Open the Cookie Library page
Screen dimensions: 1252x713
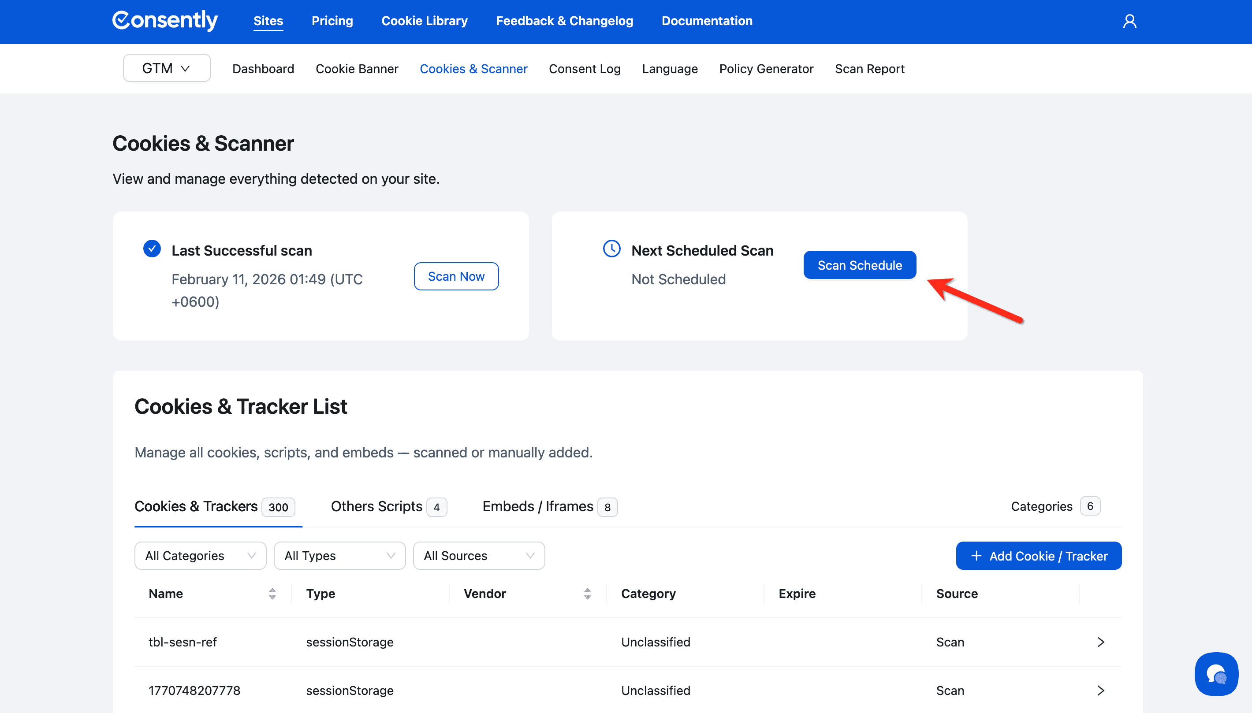tap(424, 21)
